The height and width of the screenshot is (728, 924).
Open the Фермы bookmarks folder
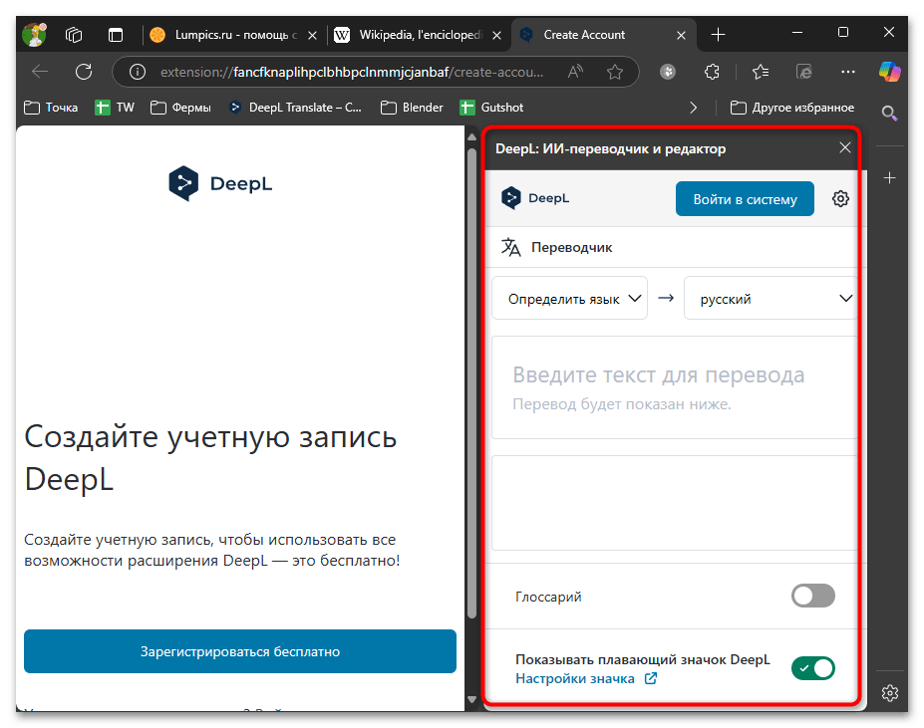click(x=180, y=108)
